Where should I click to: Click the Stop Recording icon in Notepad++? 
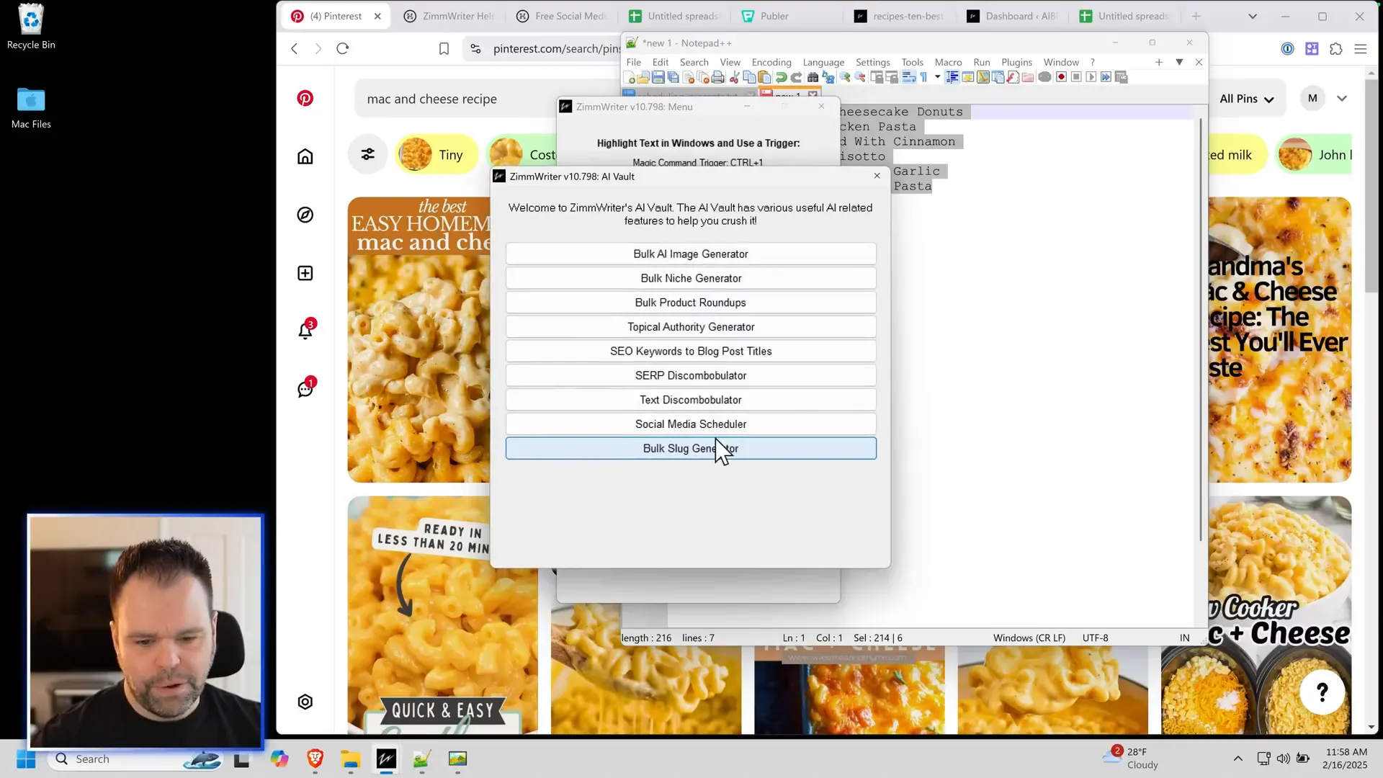pyautogui.click(x=1076, y=77)
